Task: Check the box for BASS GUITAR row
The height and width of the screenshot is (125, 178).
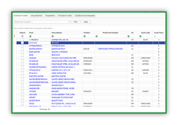Action: (22, 52)
